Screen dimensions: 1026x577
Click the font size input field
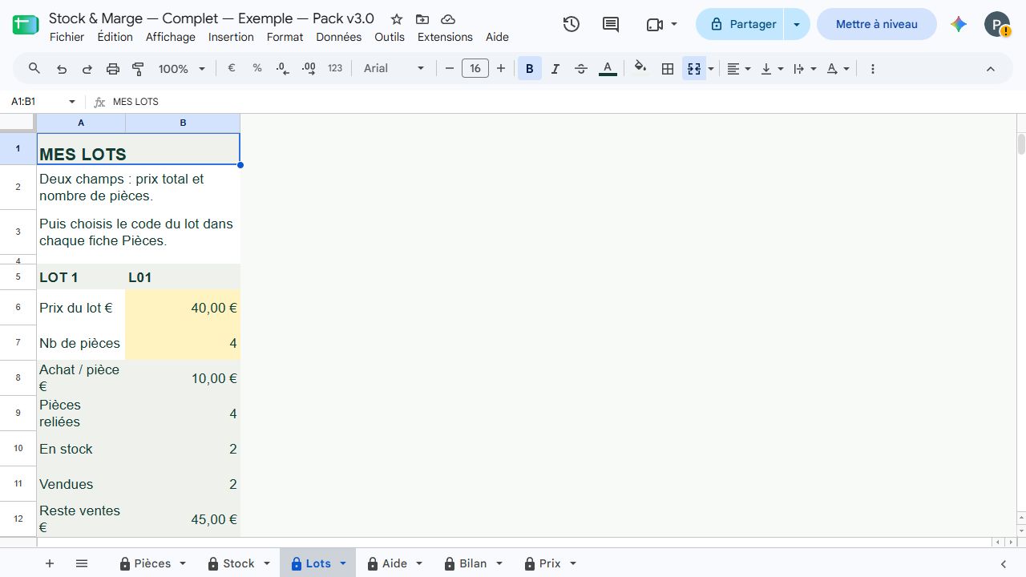[475, 69]
